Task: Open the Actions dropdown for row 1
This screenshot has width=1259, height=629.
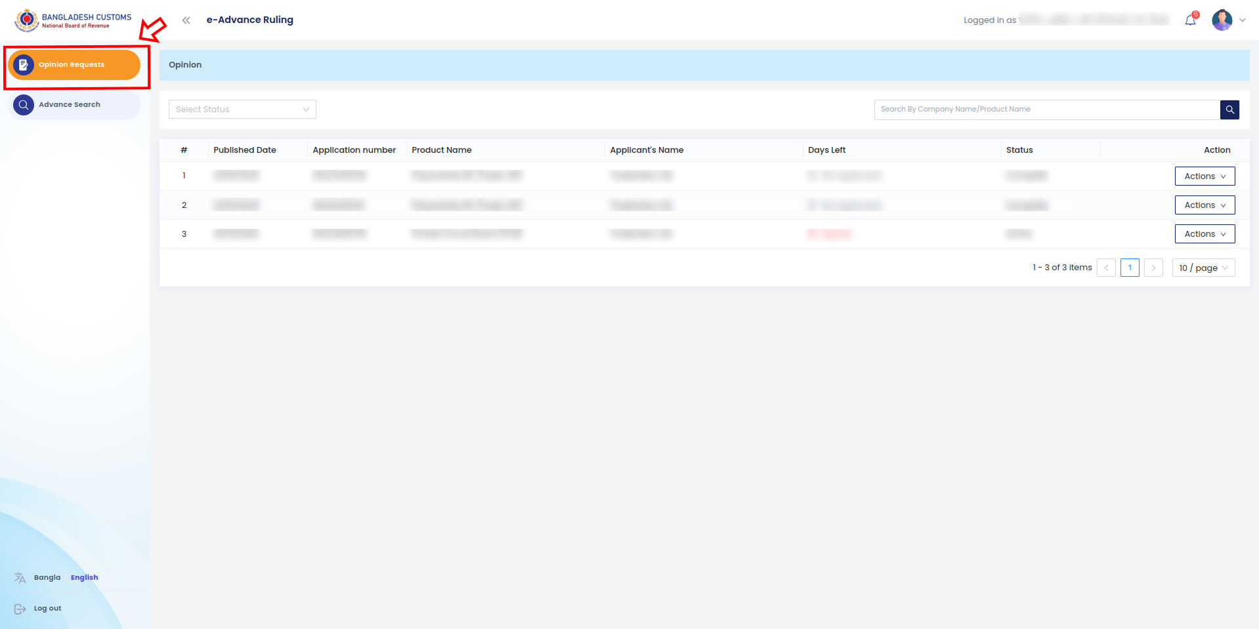Action: (1205, 176)
